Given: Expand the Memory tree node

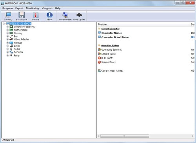Looking at the screenshot, I should pos(7,33).
